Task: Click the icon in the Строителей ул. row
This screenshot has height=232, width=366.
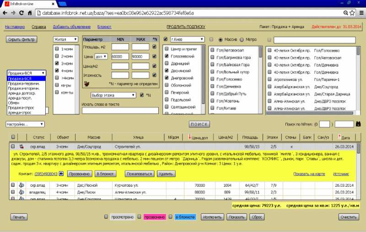Action: click(22, 146)
